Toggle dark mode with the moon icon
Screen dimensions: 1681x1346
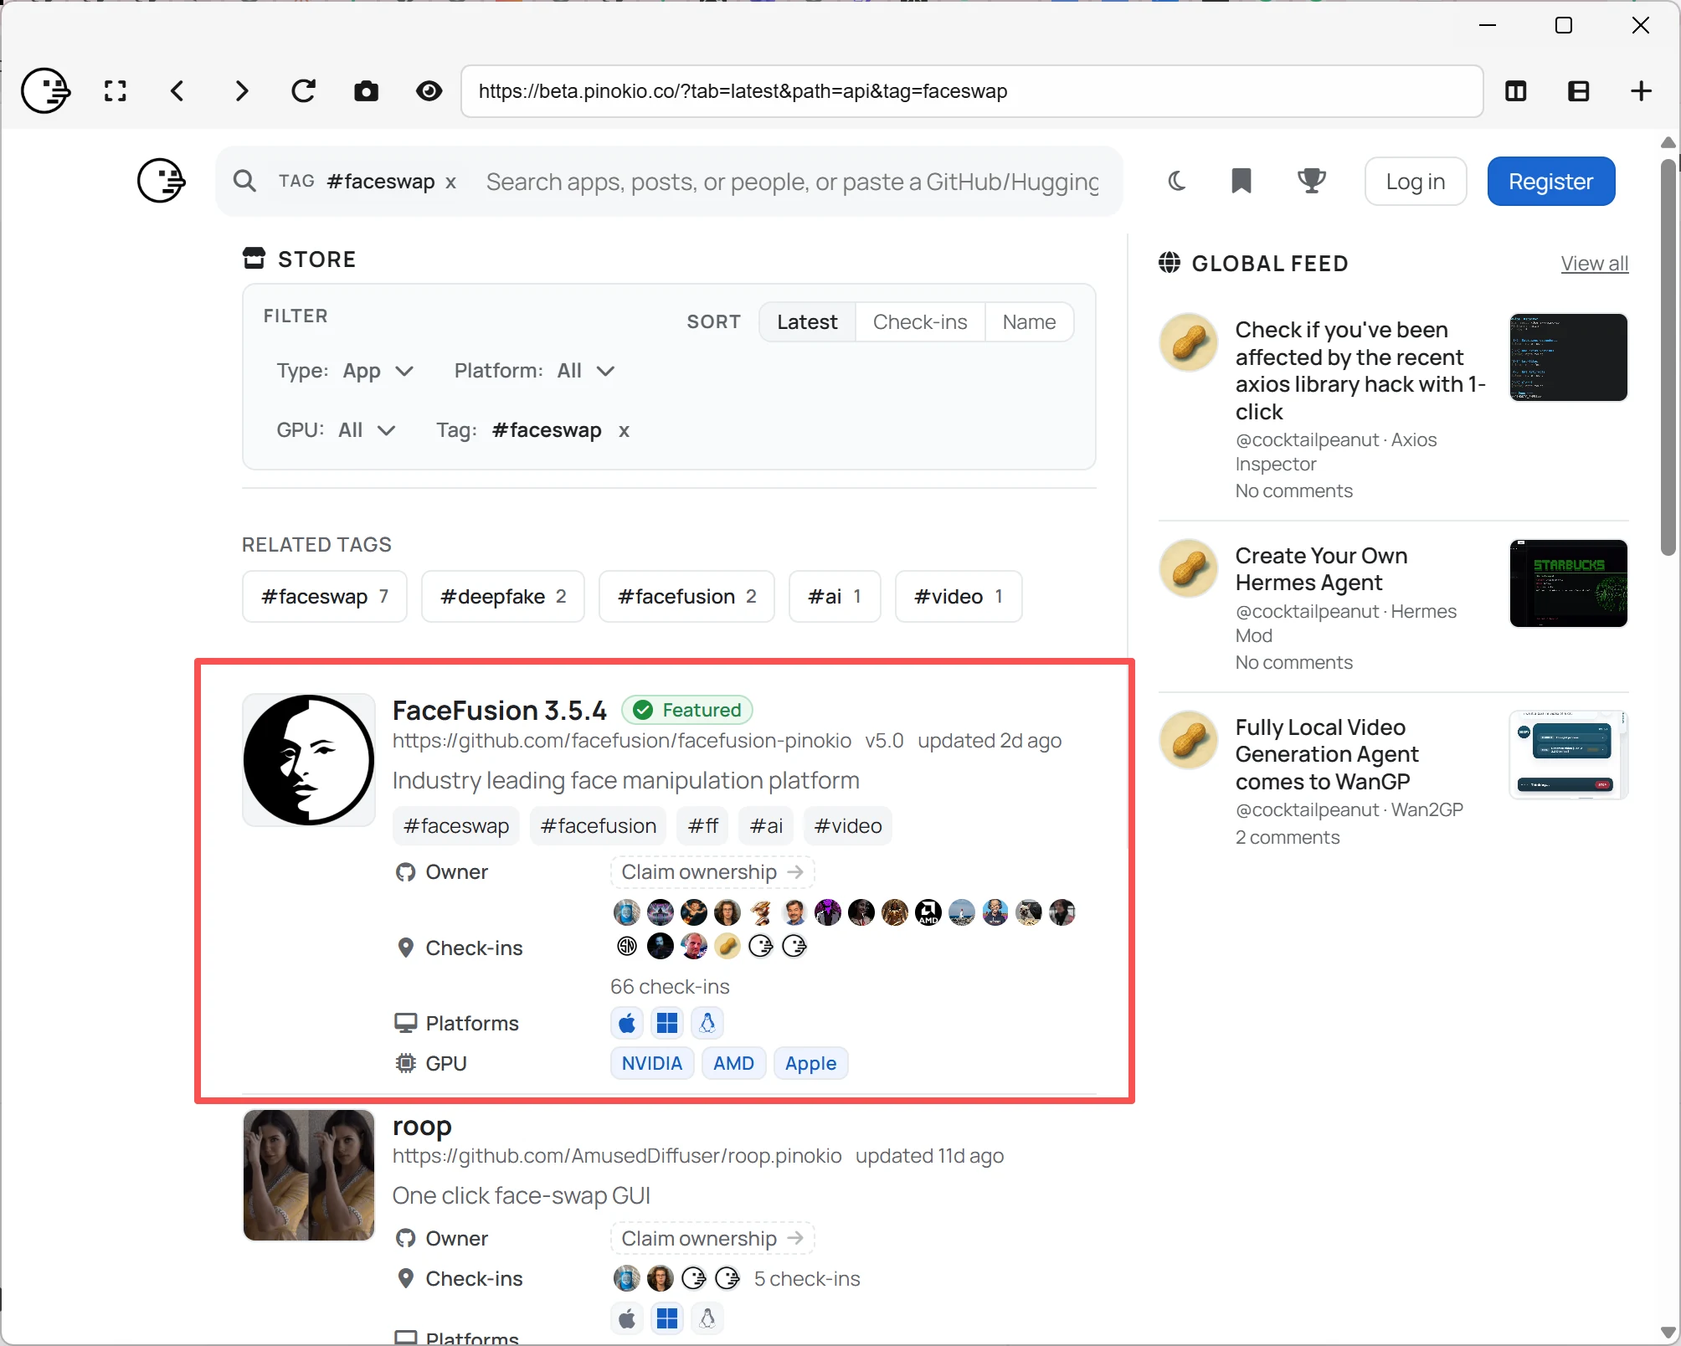(1176, 181)
